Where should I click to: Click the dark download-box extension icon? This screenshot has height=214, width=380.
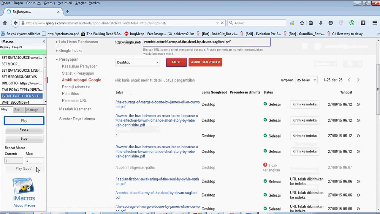(x=363, y=23)
